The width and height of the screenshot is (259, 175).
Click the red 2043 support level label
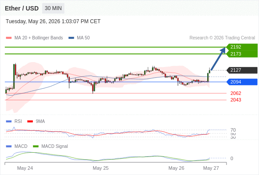pyautogui.click(x=236, y=100)
